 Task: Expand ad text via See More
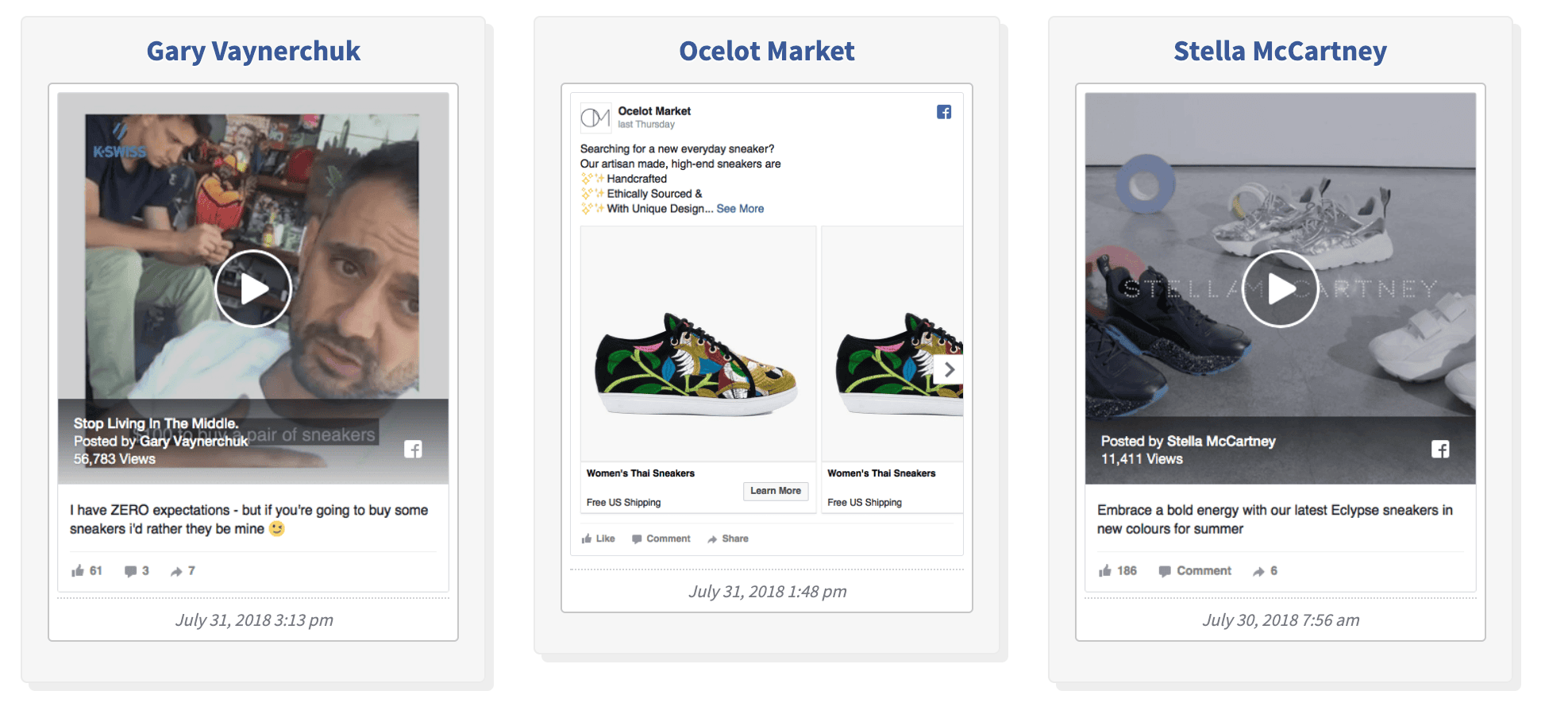(740, 209)
